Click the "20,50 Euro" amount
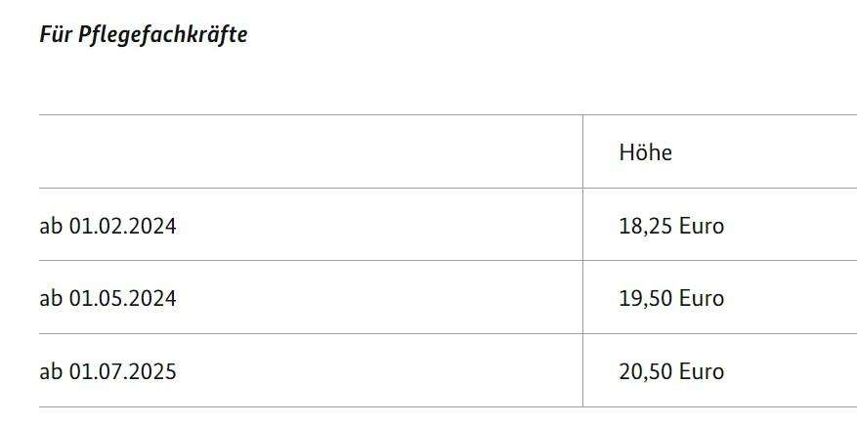The height and width of the screenshot is (427, 857). (x=671, y=371)
